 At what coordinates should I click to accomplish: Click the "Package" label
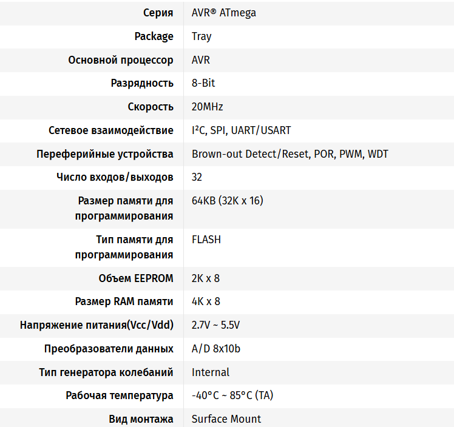tap(154, 36)
